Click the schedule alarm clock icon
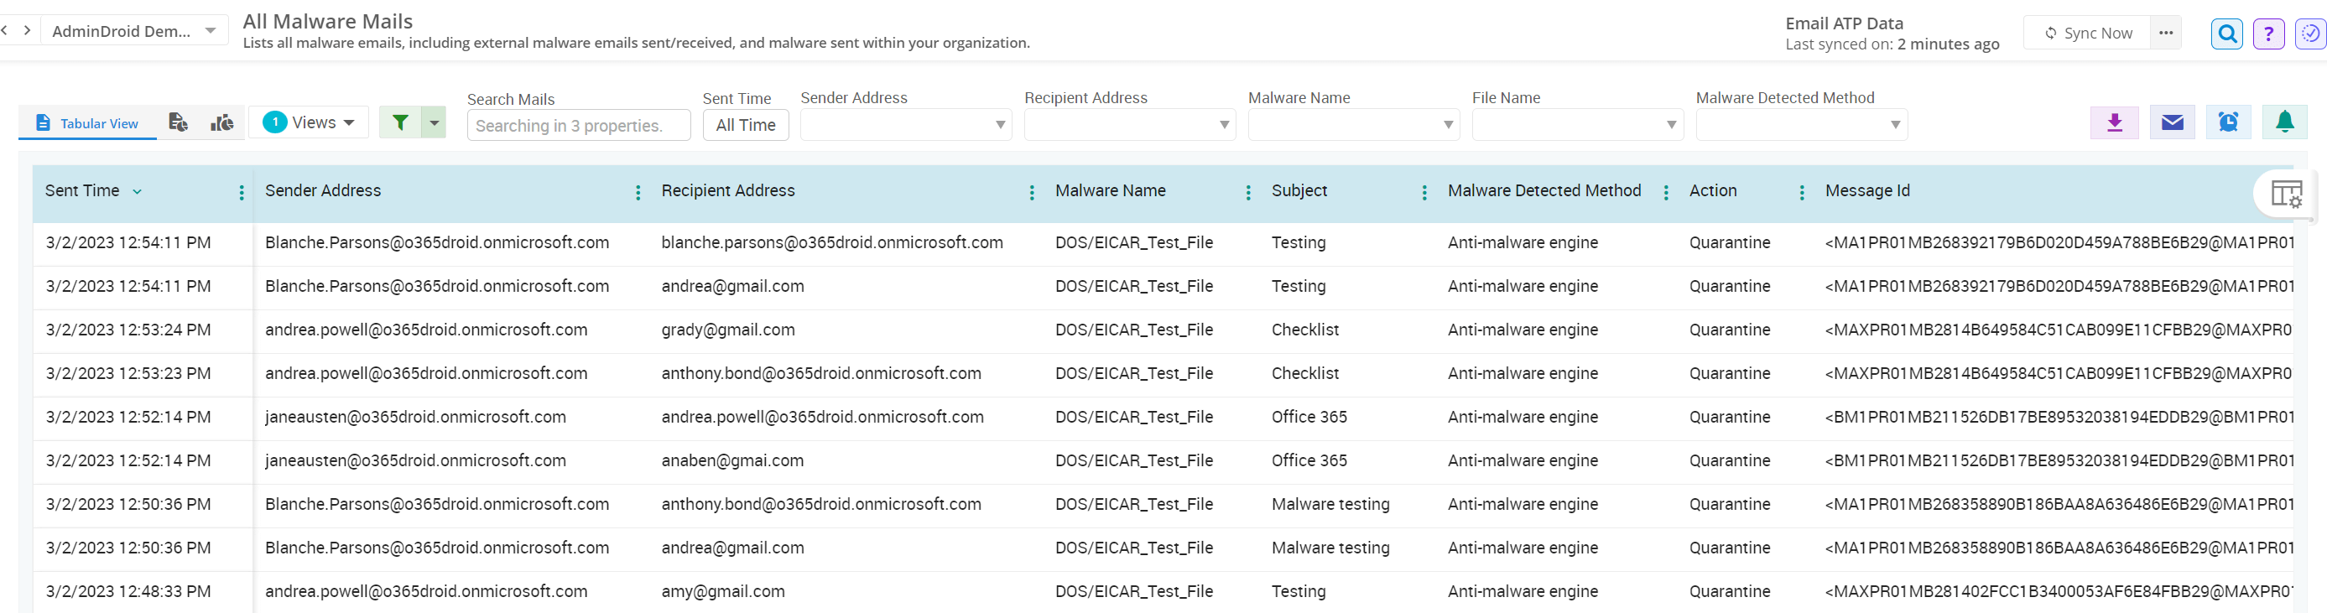This screenshot has height=613, width=2327. coord(2228,122)
